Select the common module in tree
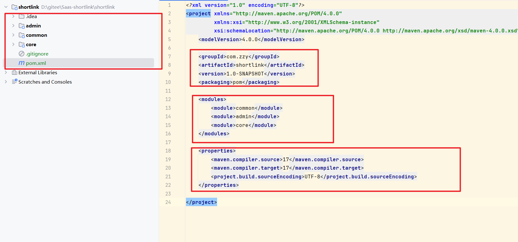The image size is (518, 242). [x=37, y=35]
